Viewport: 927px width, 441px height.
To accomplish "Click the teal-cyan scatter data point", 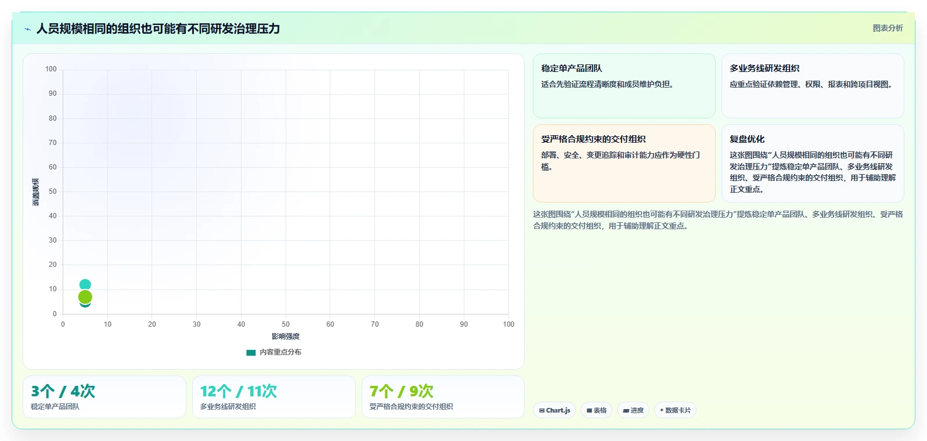I will pos(85,284).
